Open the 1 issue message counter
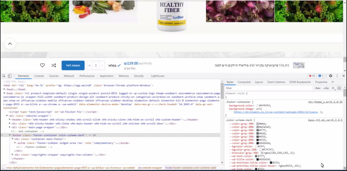 [321, 76]
